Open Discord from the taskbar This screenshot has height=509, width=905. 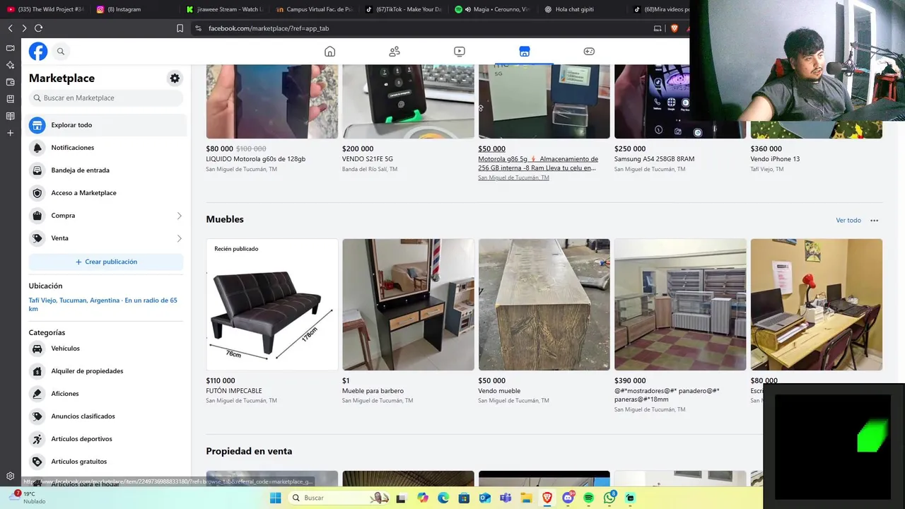[568, 498]
